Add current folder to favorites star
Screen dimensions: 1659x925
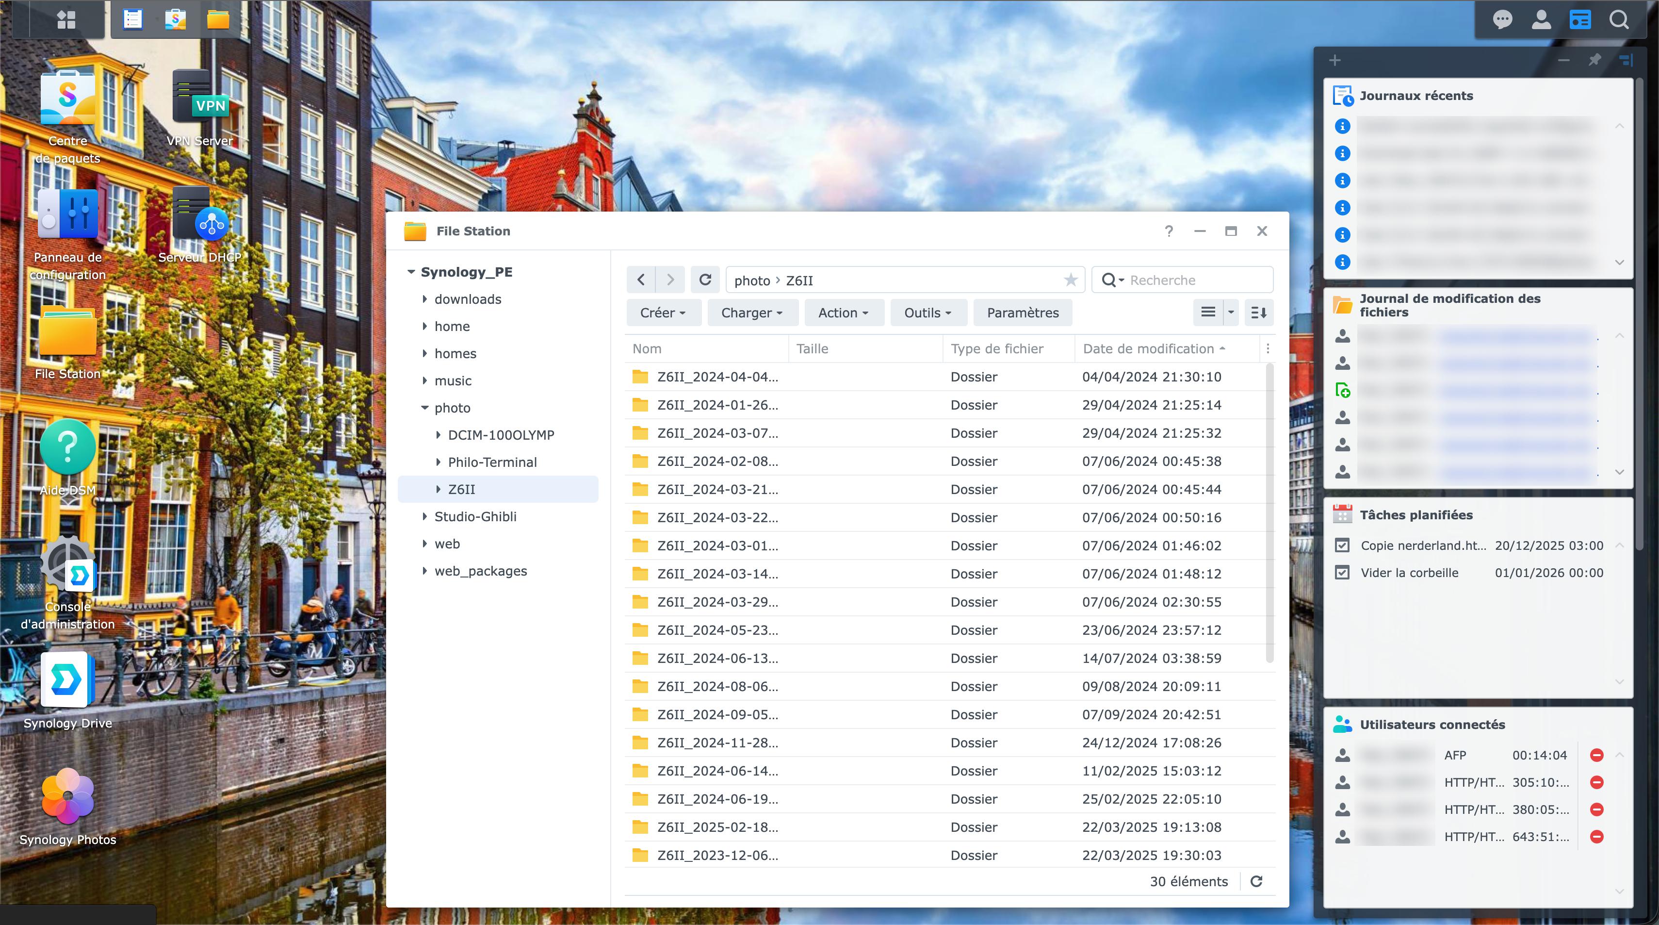coord(1071,280)
